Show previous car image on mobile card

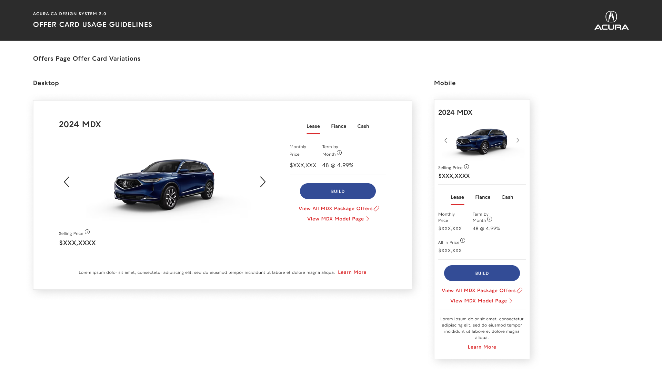(446, 140)
